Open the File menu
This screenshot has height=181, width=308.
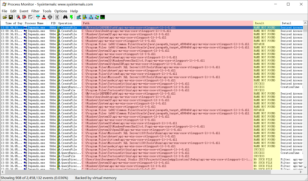click(4, 11)
